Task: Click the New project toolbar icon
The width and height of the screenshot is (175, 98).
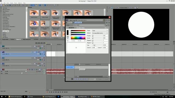Action: click(x=1, y=5)
